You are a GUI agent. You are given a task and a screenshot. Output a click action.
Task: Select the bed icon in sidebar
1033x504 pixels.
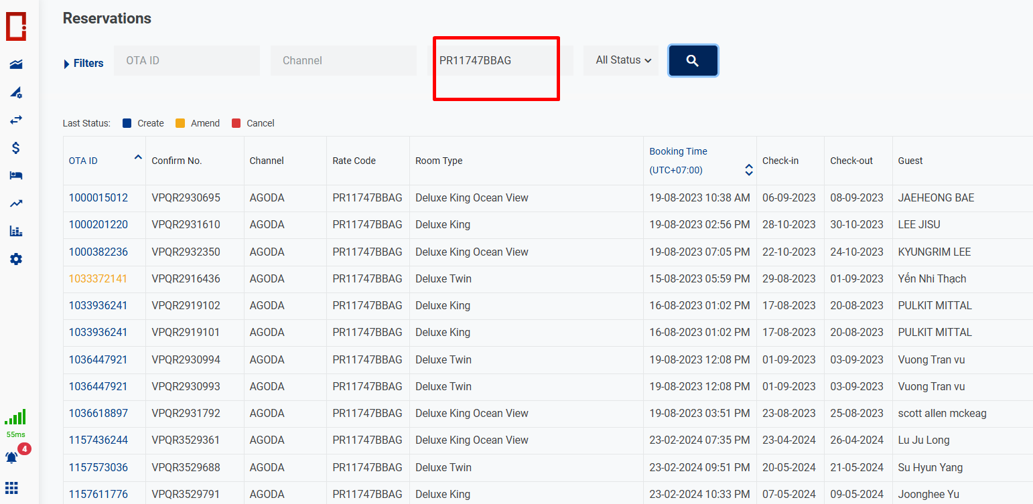click(x=16, y=175)
